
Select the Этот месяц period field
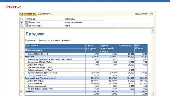pos(84,19)
